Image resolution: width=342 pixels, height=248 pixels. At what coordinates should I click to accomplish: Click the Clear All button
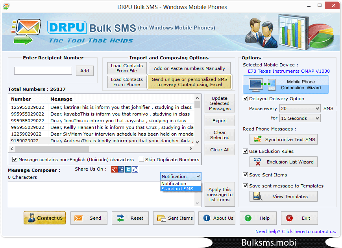point(220,150)
